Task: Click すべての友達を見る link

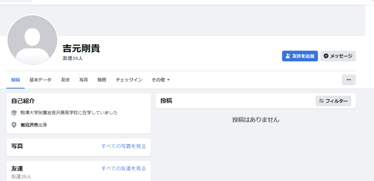Action: point(123,168)
